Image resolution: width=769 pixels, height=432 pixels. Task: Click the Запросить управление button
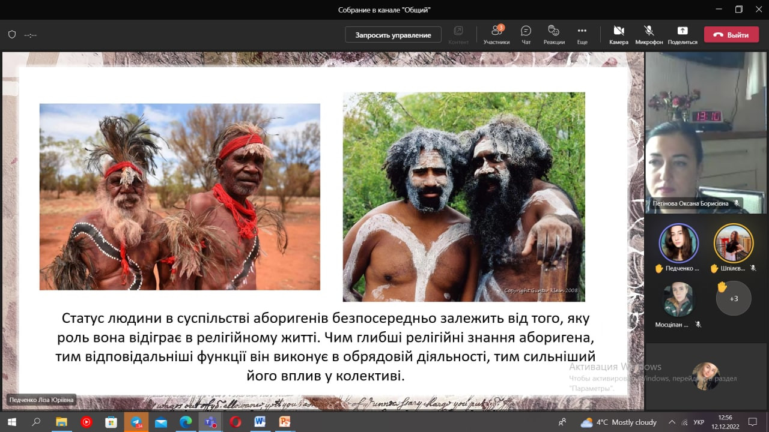coord(393,35)
